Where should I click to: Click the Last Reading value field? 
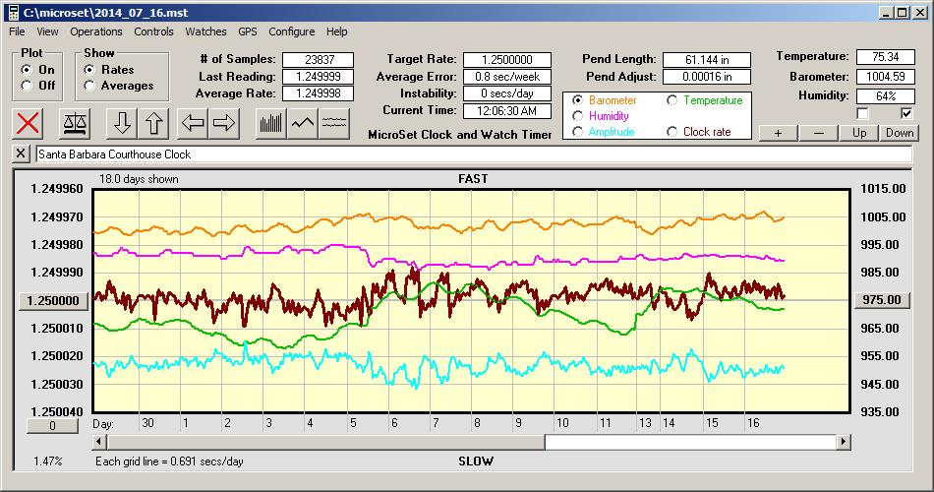point(319,77)
